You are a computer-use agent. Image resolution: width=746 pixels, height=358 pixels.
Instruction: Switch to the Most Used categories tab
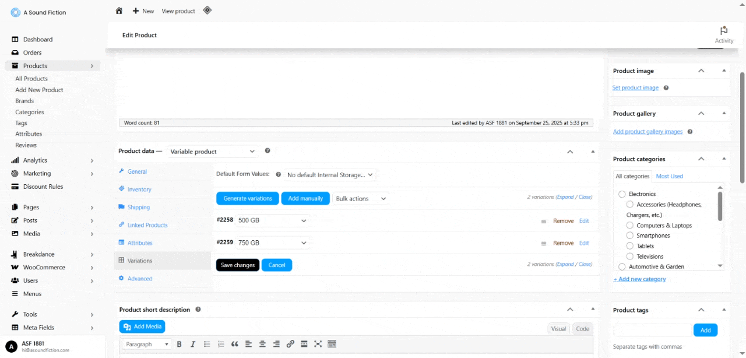[669, 176]
